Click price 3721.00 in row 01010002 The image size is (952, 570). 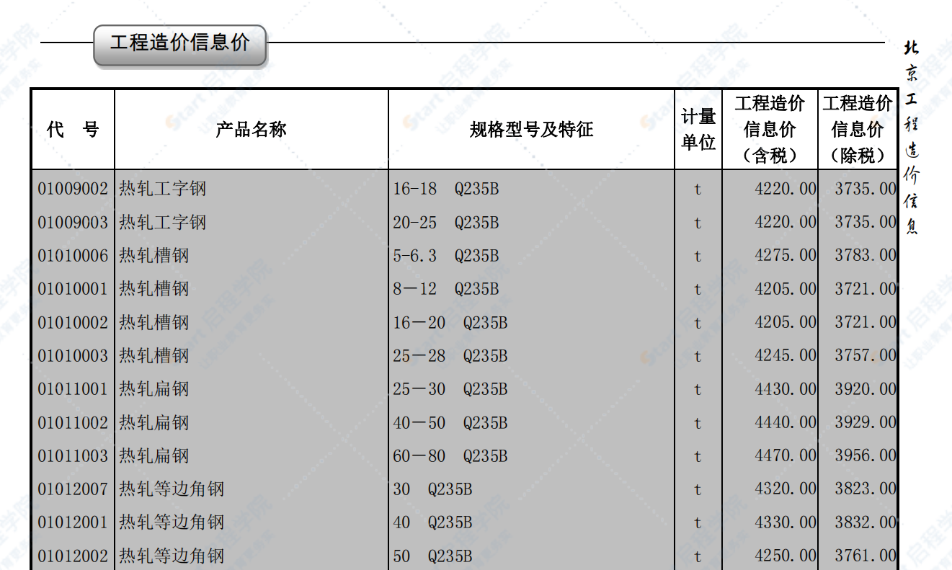[866, 323]
